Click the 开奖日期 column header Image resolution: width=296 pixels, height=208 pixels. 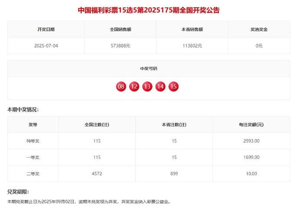click(x=46, y=29)
